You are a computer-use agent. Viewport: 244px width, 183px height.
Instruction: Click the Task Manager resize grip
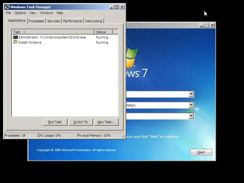pyautogui.click(x=123, y=136)
